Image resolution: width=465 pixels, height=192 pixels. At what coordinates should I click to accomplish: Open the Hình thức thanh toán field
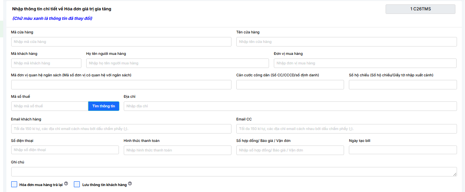coord(178,150)
